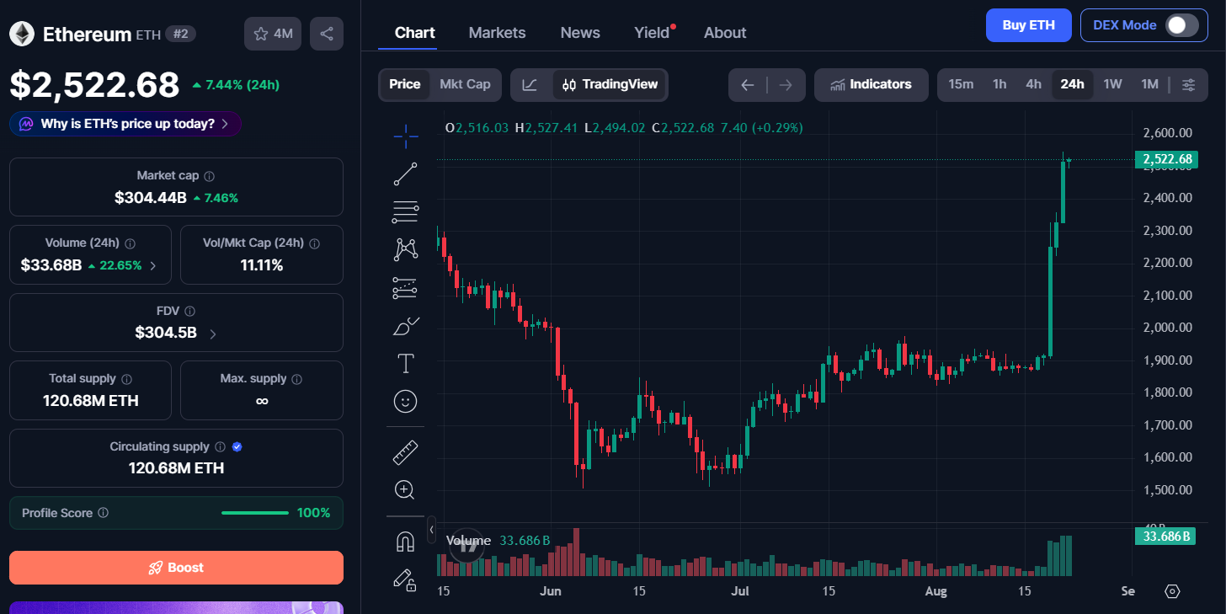This screenshot has height=614, width=1226.
Task: Open the emoji sticker tool
Action: [x=405, y=401]
